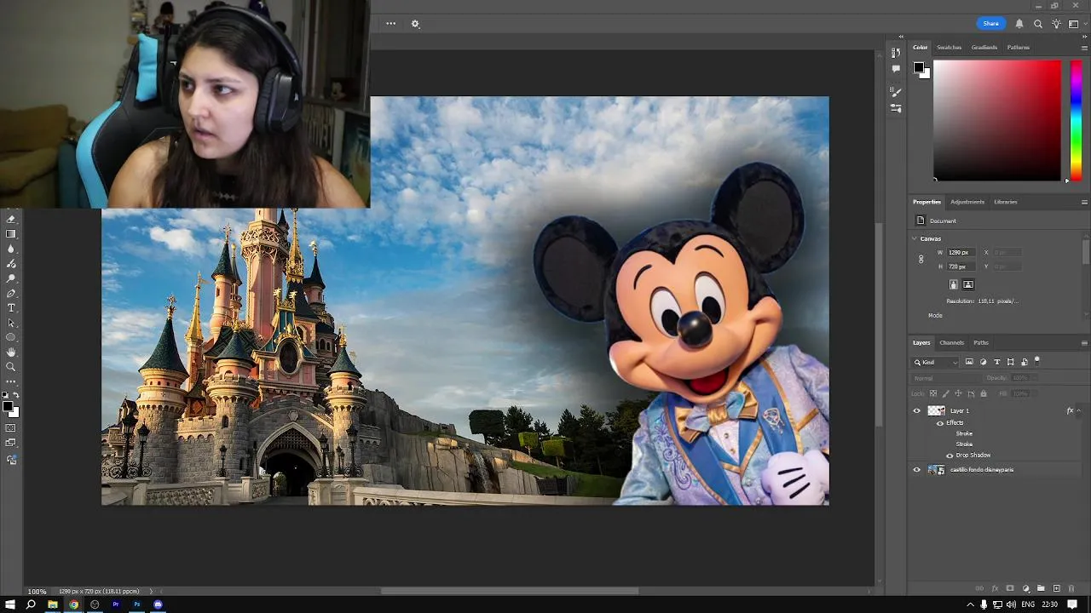Select the Eraser tool
Screen dimensions: 1091x613
11,219
